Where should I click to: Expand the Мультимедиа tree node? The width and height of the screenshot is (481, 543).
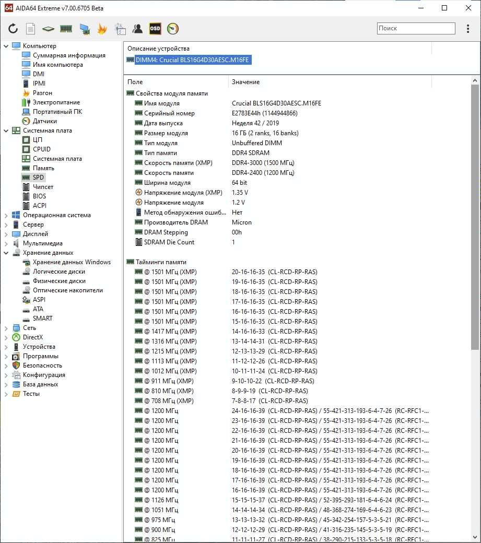[x=6, y=243]
